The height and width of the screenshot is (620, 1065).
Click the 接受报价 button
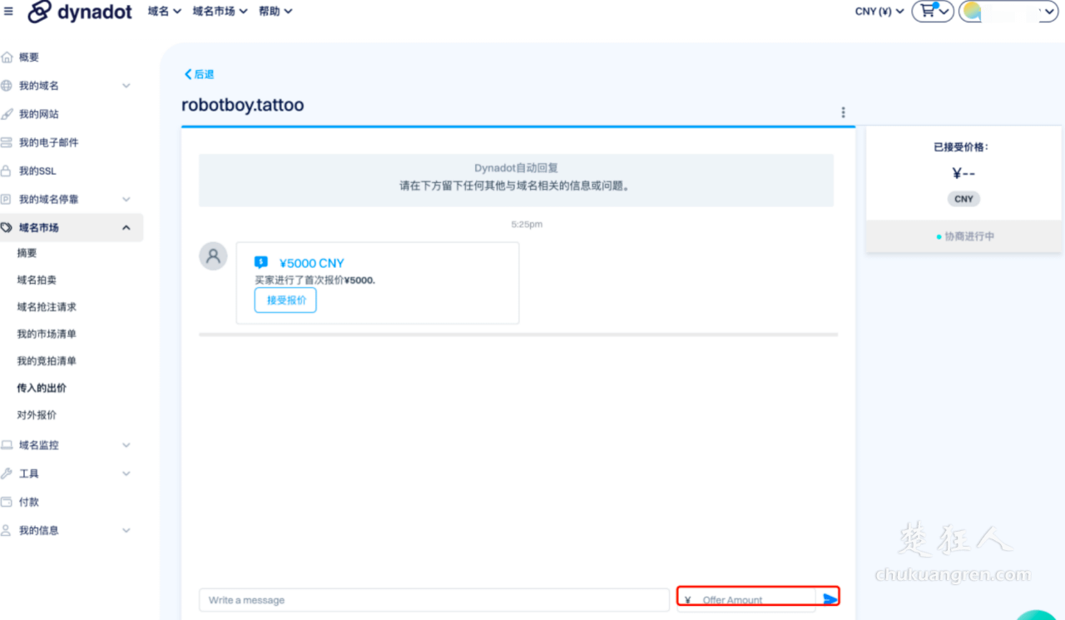(x=285, y=301)
